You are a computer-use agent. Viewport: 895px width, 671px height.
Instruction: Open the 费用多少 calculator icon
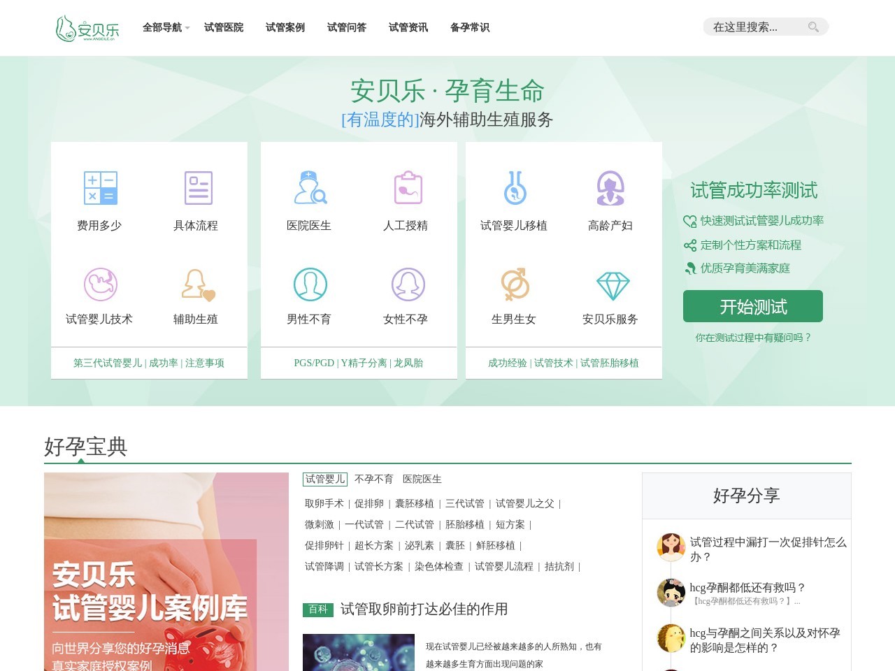pos(100,188)
